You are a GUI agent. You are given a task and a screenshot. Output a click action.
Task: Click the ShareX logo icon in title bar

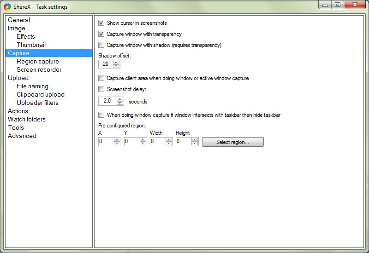click(7, 6)
